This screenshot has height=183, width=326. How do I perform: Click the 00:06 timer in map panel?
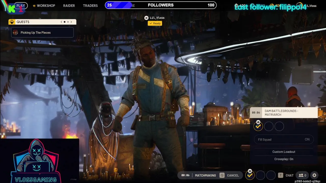pos(256,113)
